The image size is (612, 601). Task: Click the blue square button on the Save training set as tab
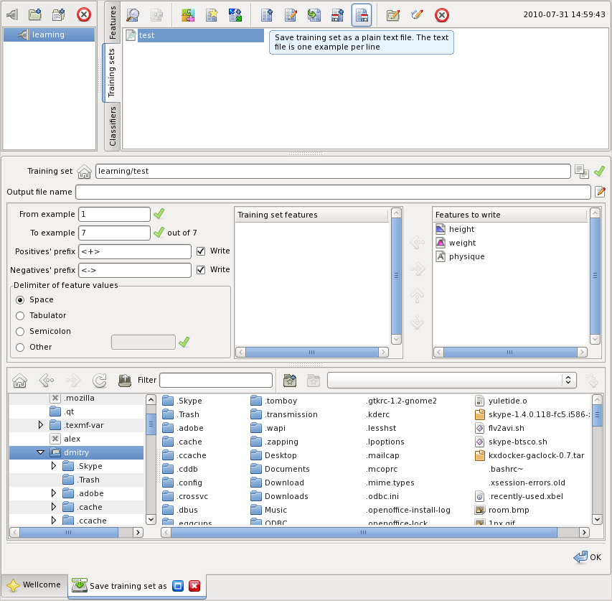pos(178,586)
